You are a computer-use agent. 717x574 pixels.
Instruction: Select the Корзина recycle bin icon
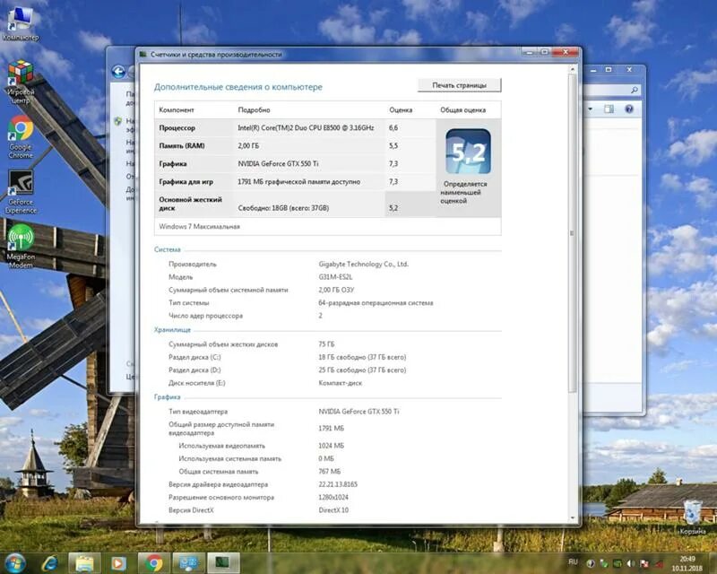[x=692, y=517]
